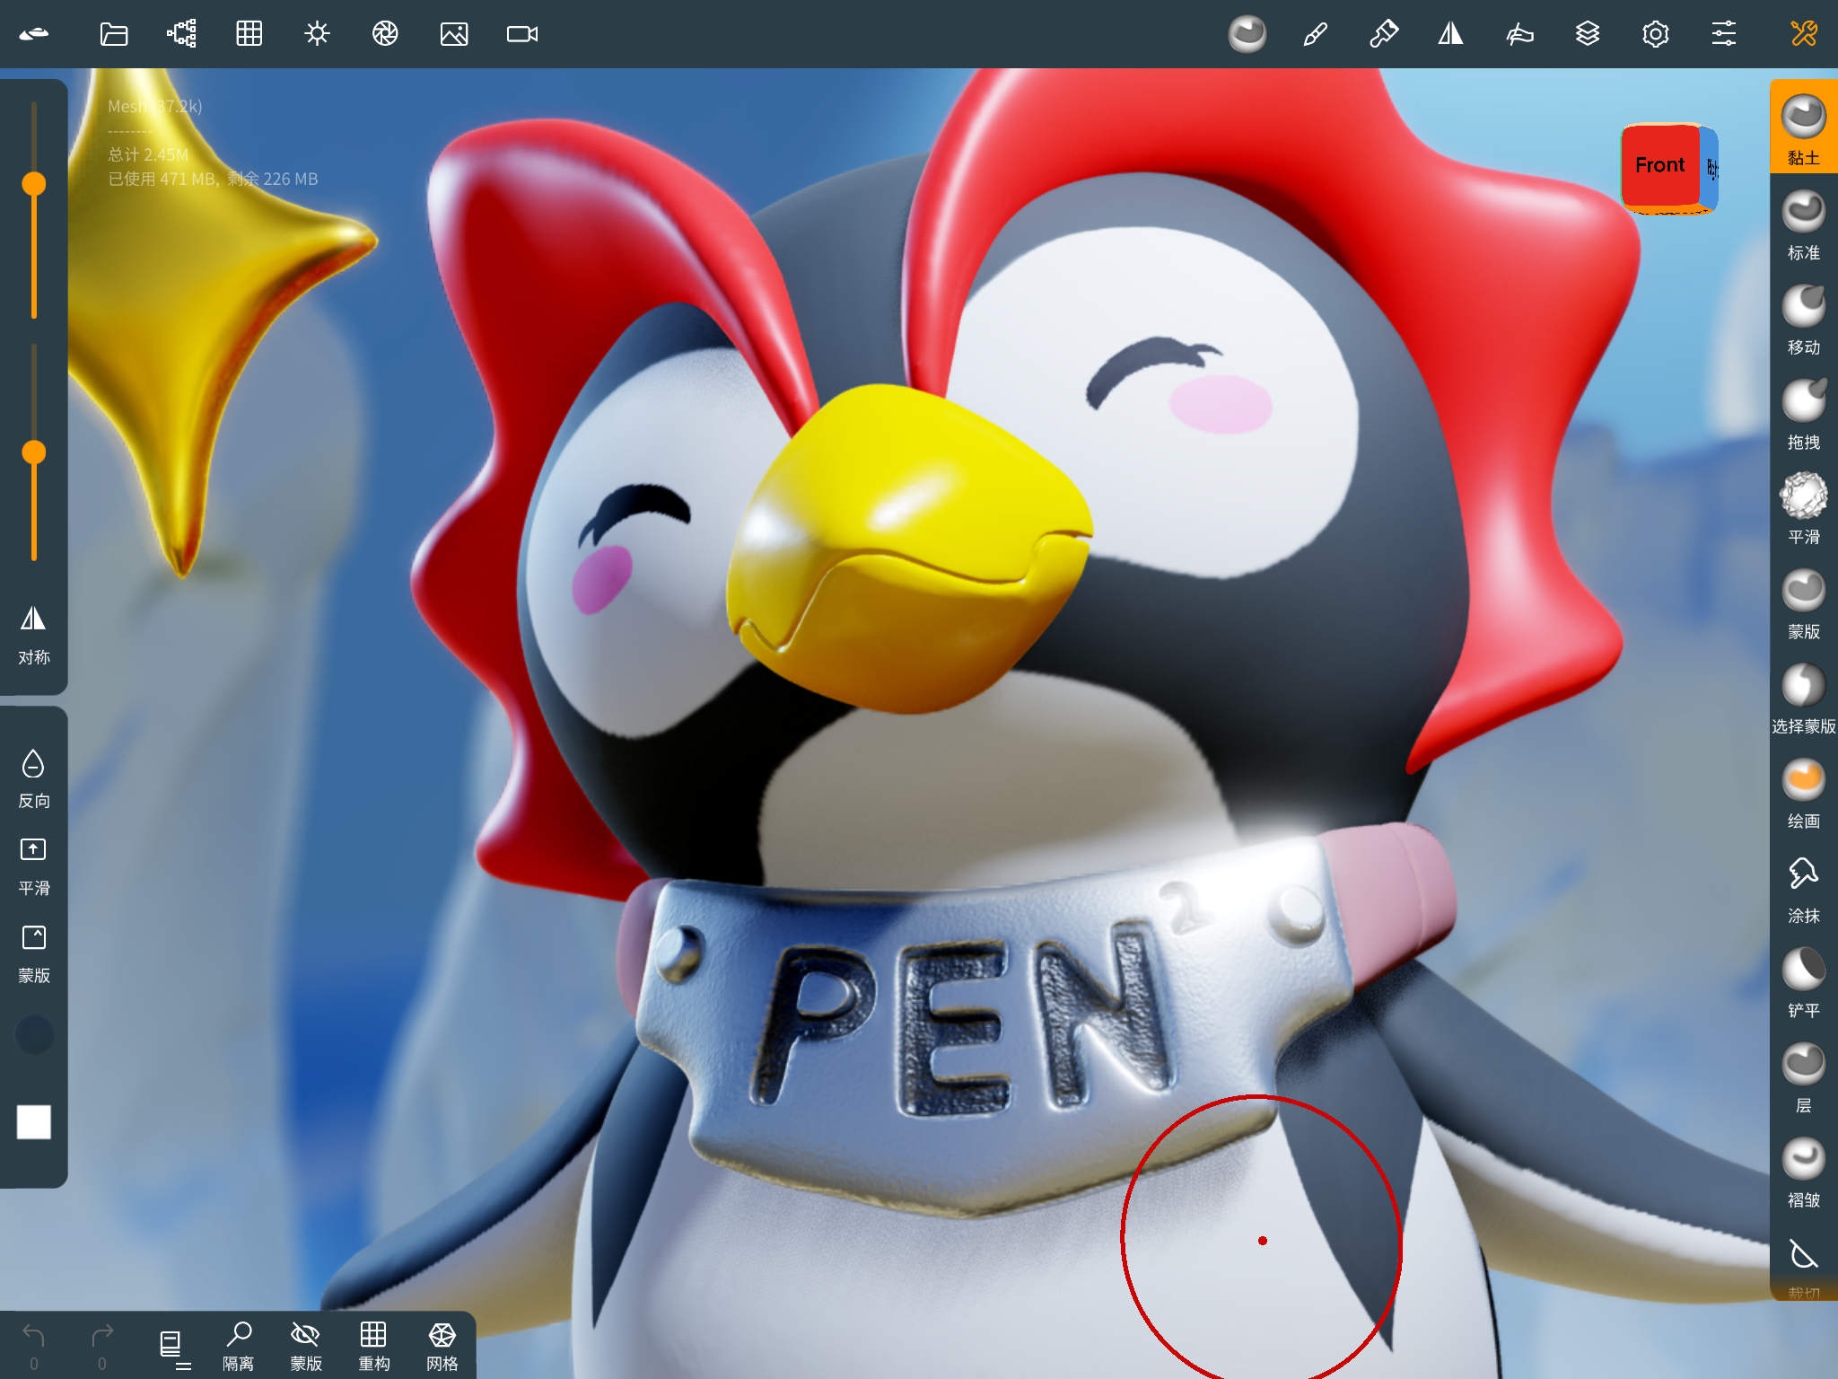Open the camera options icon
Viewport: 1838px width, 1379px height.
click(521, 34)
